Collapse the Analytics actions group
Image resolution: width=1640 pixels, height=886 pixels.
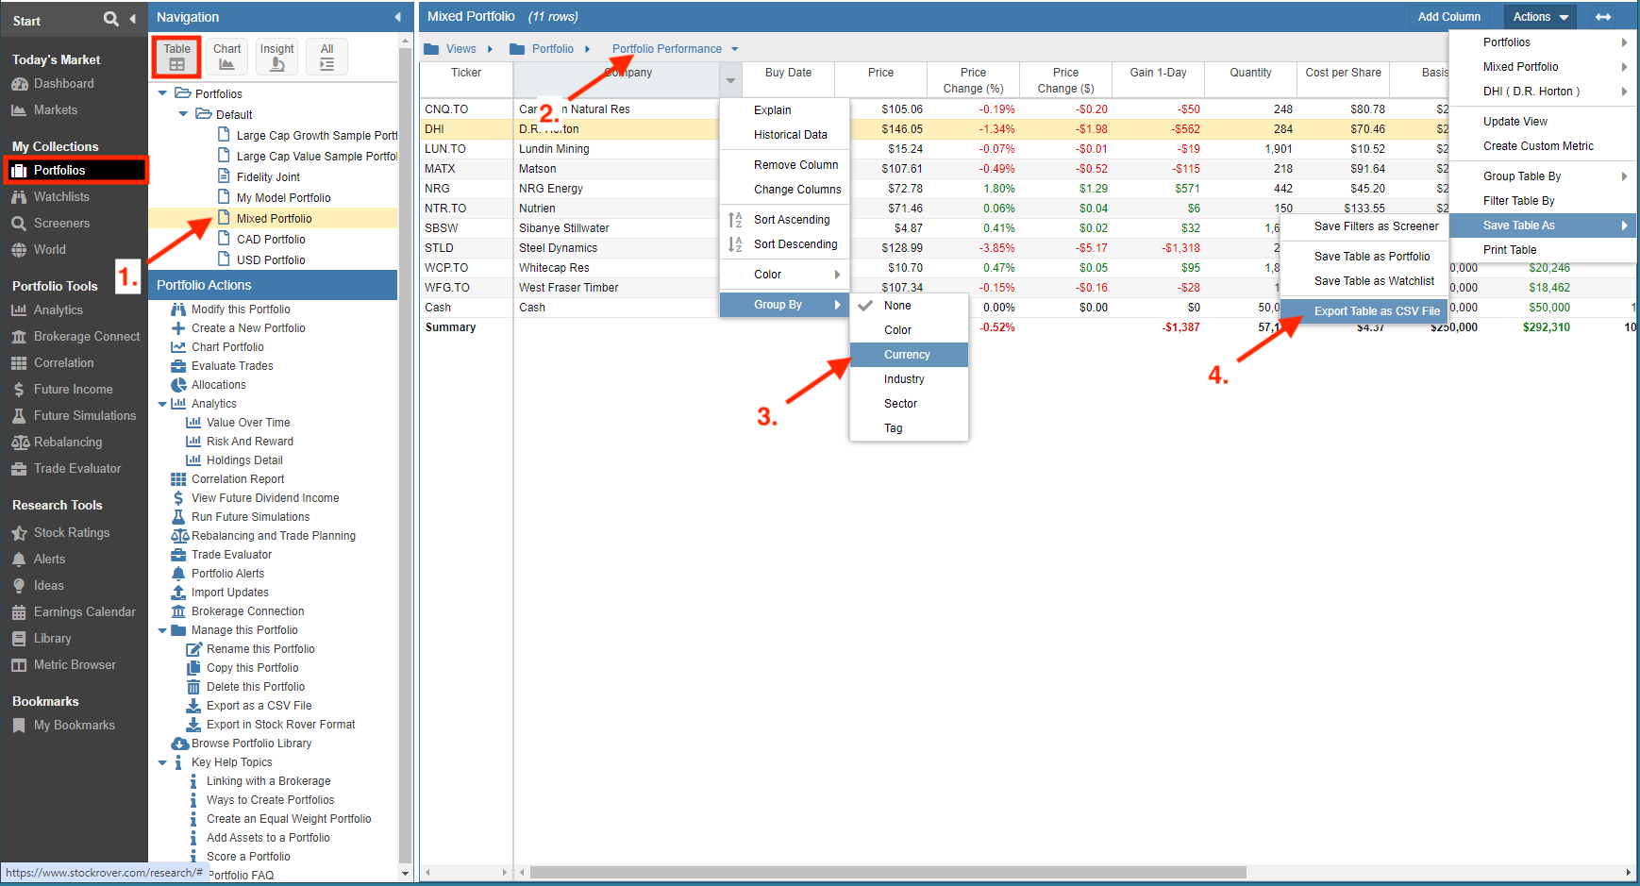click(162, 404)
